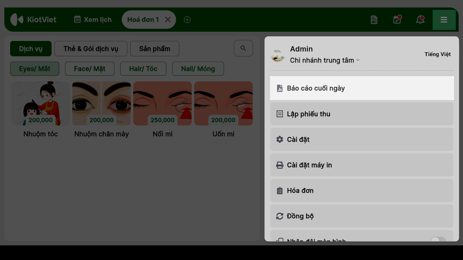This screenshot has height=260, width=463.
Task: Toggle the hamburger menu button
Action: tap(444, 20)
